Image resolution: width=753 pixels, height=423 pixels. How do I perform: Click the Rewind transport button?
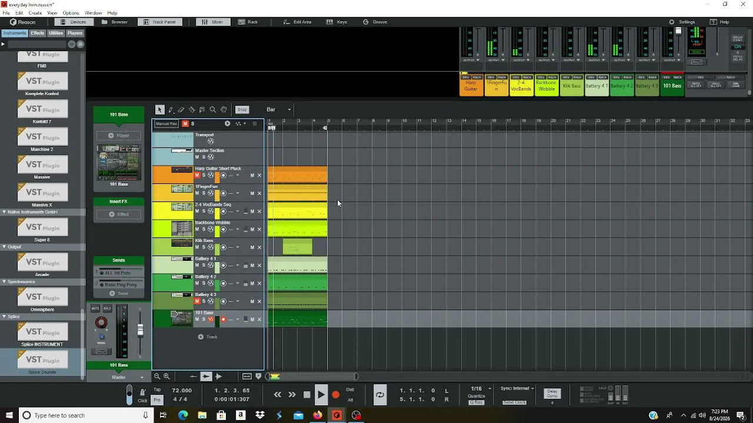[x=278, y=395]
